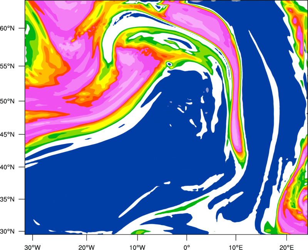Click the 30°N latitude label
Viewport: 308px width, 250px height.
(x=7, y=232)
